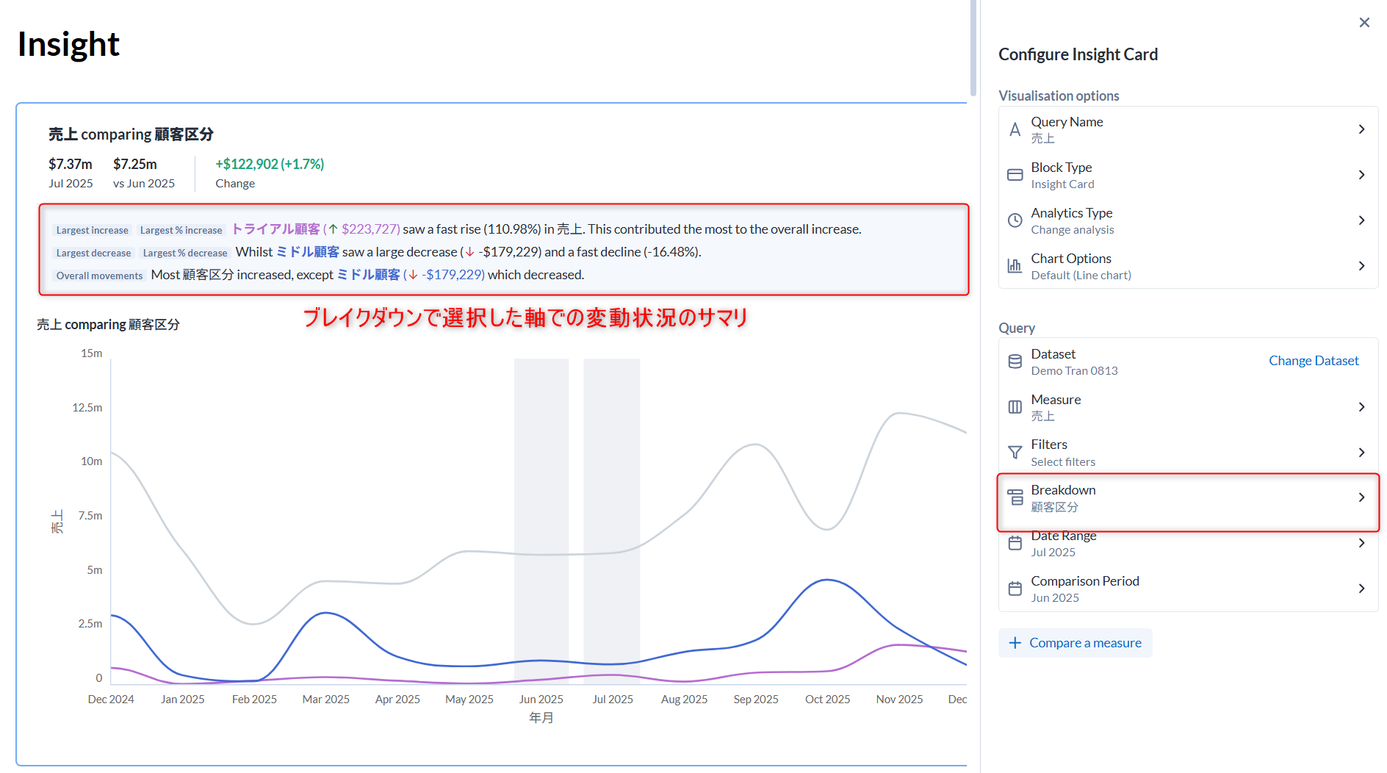The width and height of the screenshot is (1387, 773).
Task: Click the +$122,902 (+1.7%) change value
Action: 270,165
